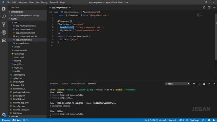Open the View menu

point(31,2)
